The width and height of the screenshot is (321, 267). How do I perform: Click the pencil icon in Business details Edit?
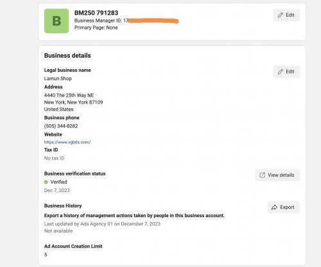[281, 72]
